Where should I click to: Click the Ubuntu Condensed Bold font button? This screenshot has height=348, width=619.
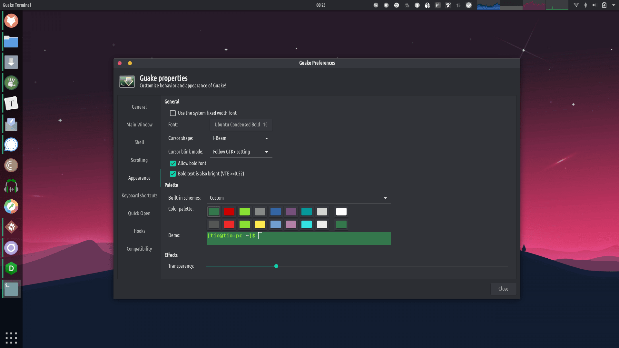tap(241, 125)
